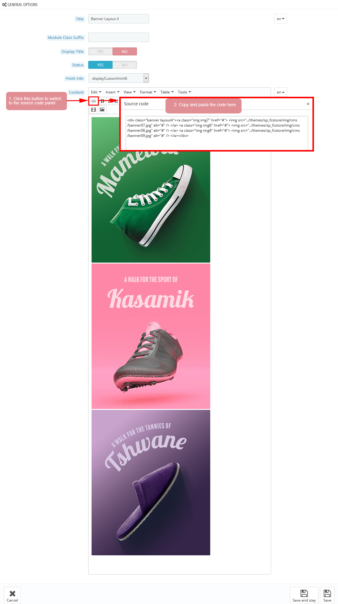This screenshot has height=604, width=338.
Task: Click the Module Class Suffix field
Action: 119,37
